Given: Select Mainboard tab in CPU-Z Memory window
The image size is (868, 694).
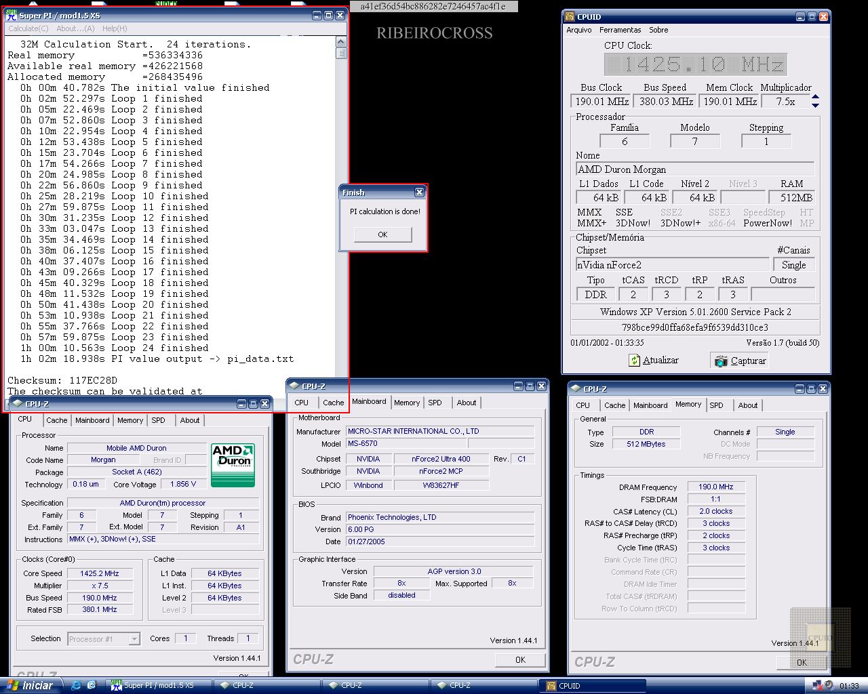Looking at the screenshot, I should pyautogui.click(x=650, y=405).
